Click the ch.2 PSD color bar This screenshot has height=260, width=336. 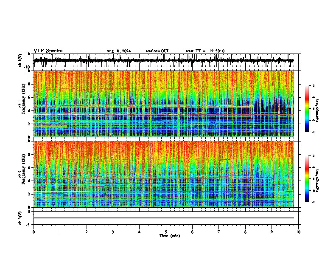307,179
